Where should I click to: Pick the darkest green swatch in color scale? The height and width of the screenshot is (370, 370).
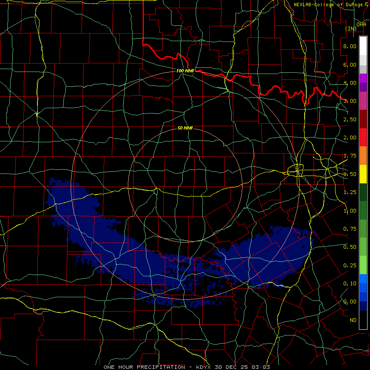(x=363, y=192)
